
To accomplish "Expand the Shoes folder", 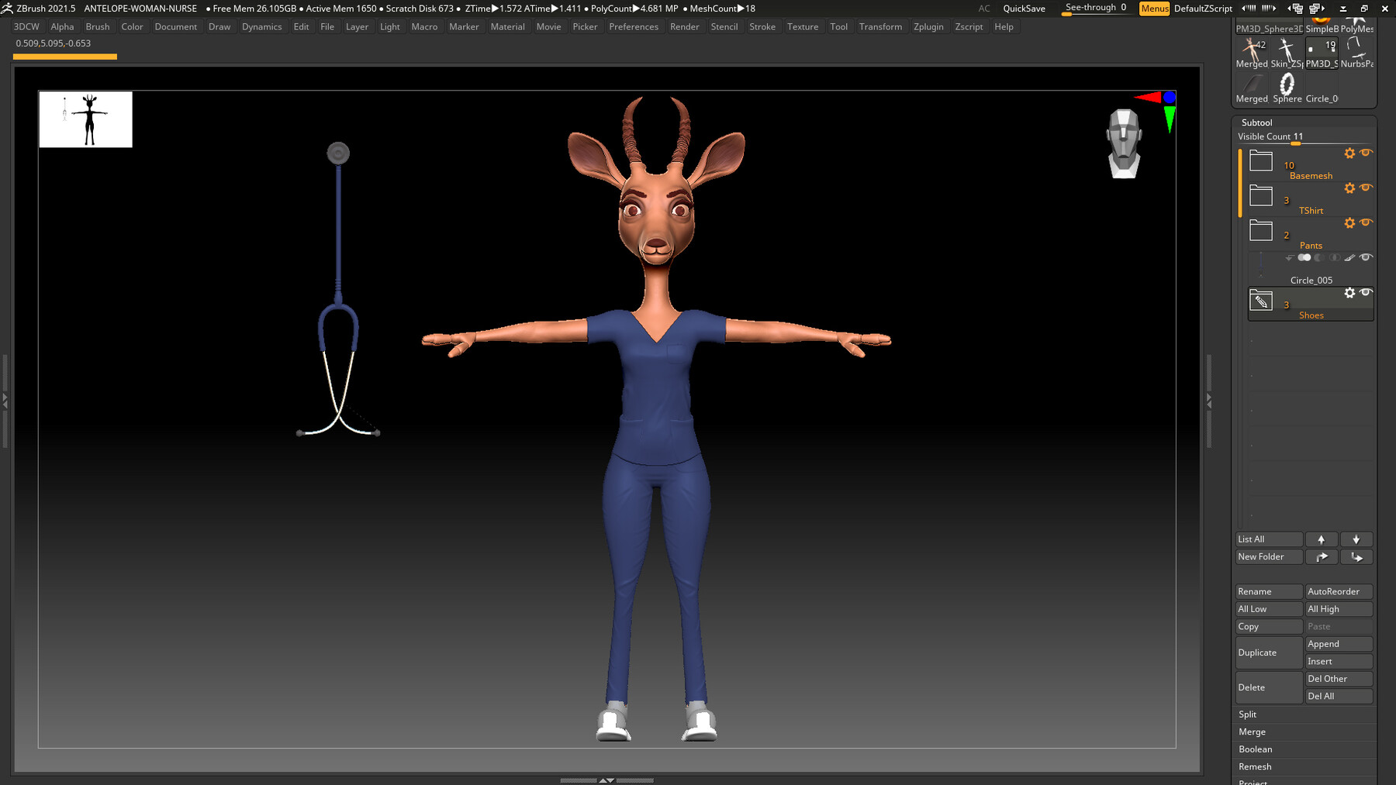I will click(1261, 301).
